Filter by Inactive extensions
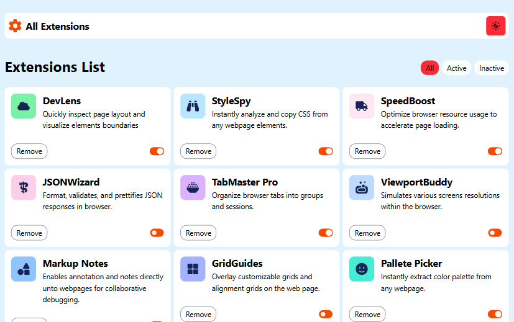The width and height of the screenshot is (514, 322). tap(492, 68)
